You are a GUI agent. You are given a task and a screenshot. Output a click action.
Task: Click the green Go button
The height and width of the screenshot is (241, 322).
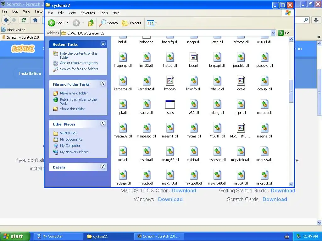coord(284,33)
